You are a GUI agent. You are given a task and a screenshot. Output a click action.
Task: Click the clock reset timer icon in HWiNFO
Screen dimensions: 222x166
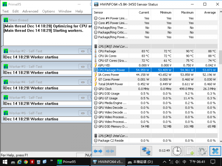(177, 151)
